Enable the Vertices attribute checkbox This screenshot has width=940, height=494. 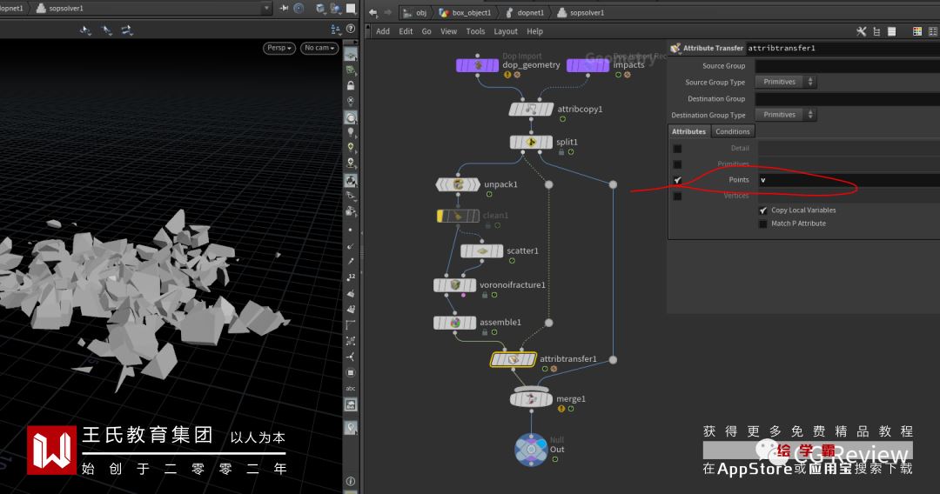click(677, 196)
